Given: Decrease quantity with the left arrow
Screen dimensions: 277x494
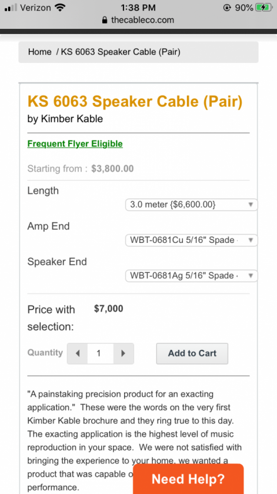Looking at the screenshot, I should point(77,353).
